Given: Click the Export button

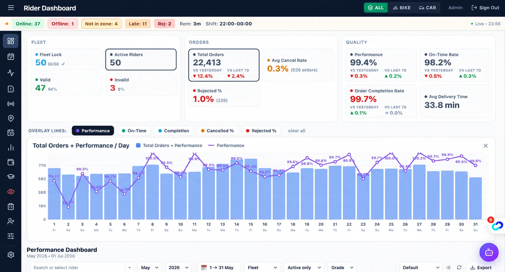Looking at the screenshot, I should [x=481, y=268].
